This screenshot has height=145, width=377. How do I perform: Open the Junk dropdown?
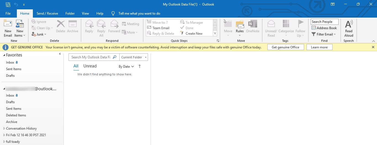(39, 34)
